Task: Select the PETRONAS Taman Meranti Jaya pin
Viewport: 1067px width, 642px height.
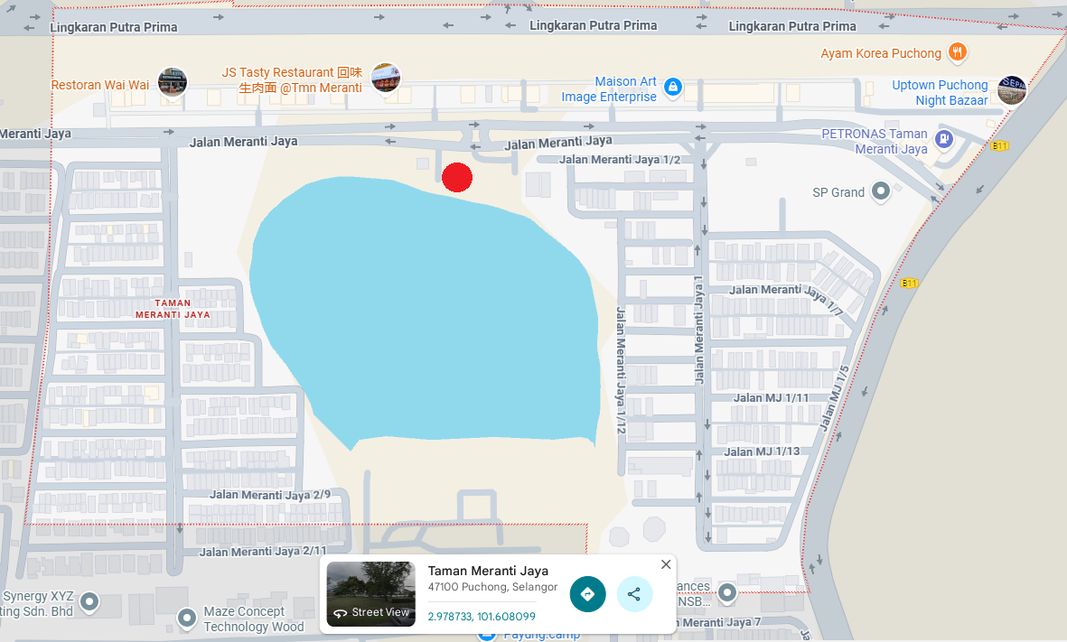Action: [x=944, y=139]
